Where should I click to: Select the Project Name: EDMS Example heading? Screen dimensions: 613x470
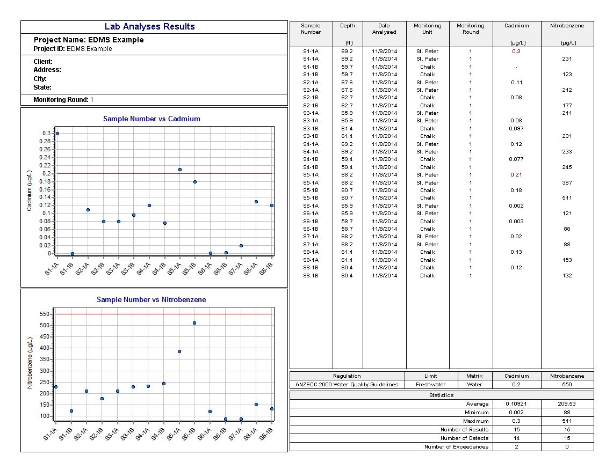pyautogui.click(x=89, y=40)
